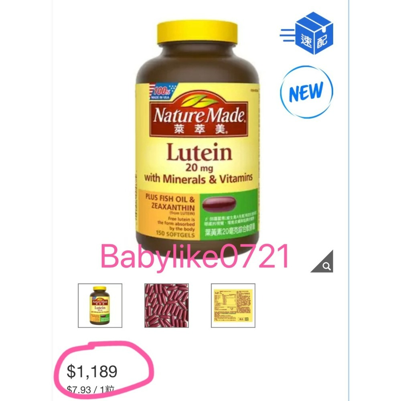Select the bottle thumbnail image
The width and height of the screenshot is (401, 401).
tap(100, 306)
